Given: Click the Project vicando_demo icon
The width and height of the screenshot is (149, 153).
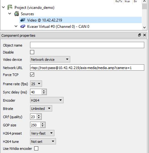Looking at the screenshot, I should click(10, 7).
